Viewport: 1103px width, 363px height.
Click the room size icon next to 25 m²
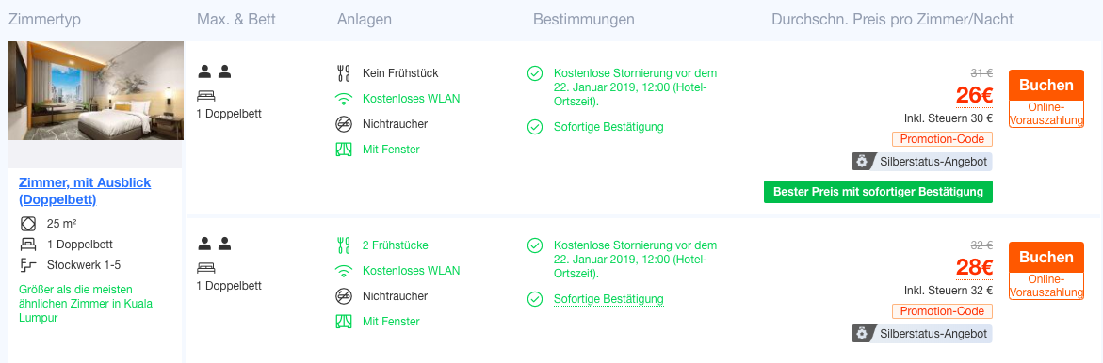[28, 224]
